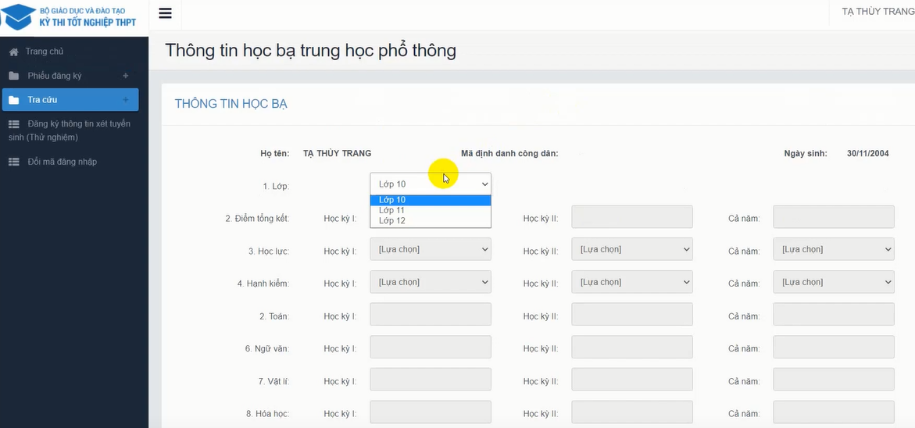Click the home icon beside Trang chủ
The image size is (915, 428).
coord(13,52)
